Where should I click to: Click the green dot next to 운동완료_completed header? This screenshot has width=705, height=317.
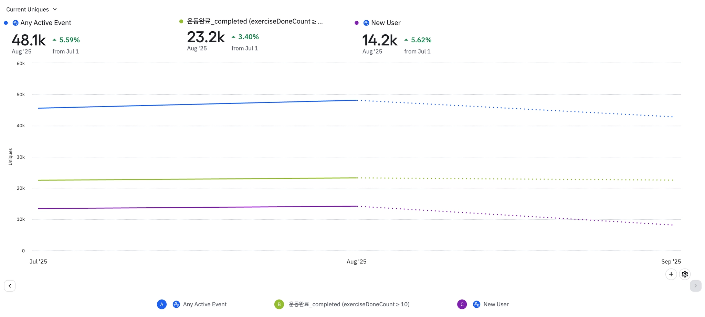pyautogui.click(x=181, y=22)
